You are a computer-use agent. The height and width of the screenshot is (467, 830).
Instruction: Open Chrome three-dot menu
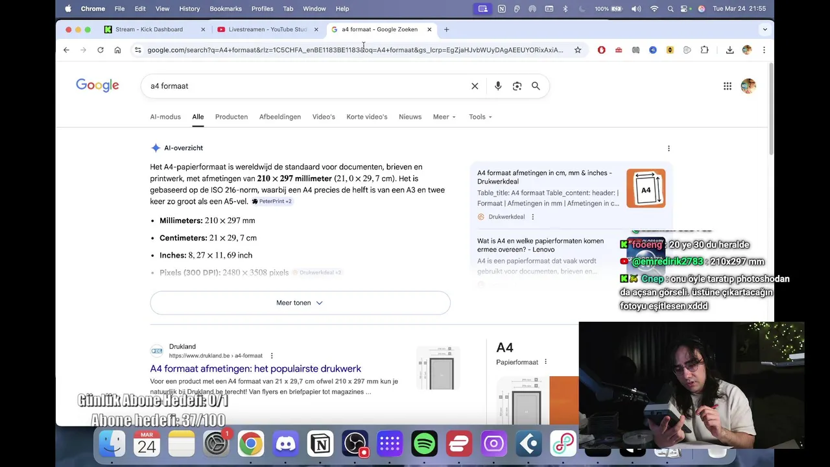(x=764, y=50)
